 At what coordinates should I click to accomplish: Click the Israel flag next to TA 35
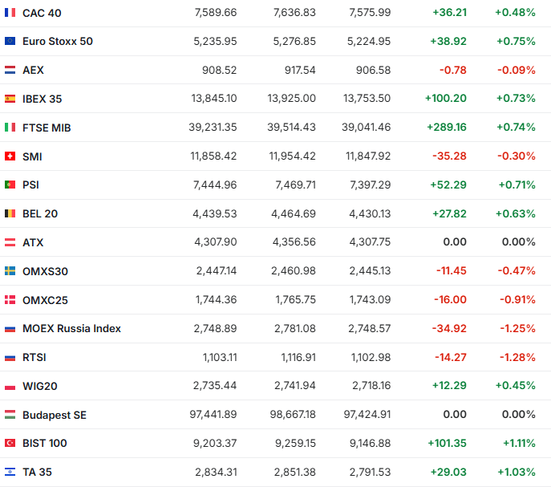(x=10, y=472)
